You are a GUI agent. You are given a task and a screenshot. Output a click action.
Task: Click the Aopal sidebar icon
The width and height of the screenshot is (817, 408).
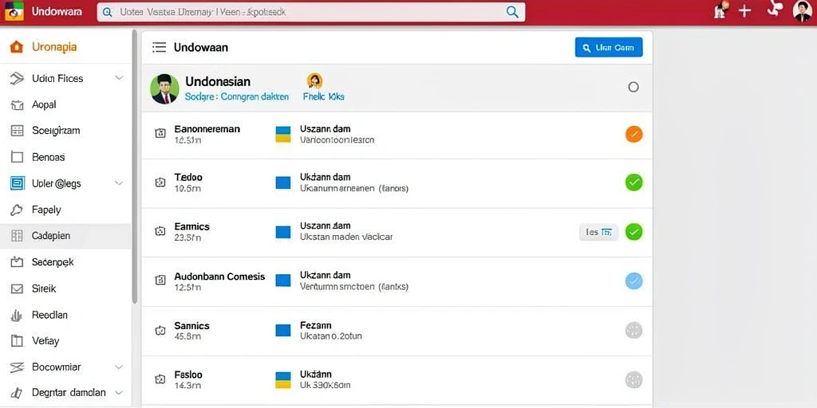[17, 105]
